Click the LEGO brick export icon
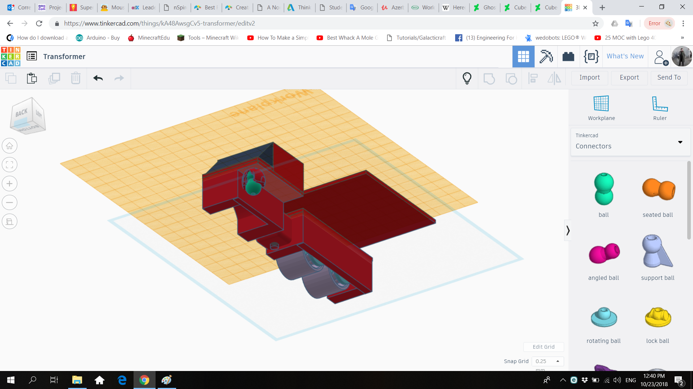Image resolution: width=693 pixels, height=389 pixels. point(568,56)
